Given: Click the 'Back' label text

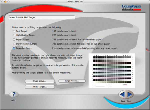Looking at the screenshot, I should pyautogui.click(x=123, y=101).
